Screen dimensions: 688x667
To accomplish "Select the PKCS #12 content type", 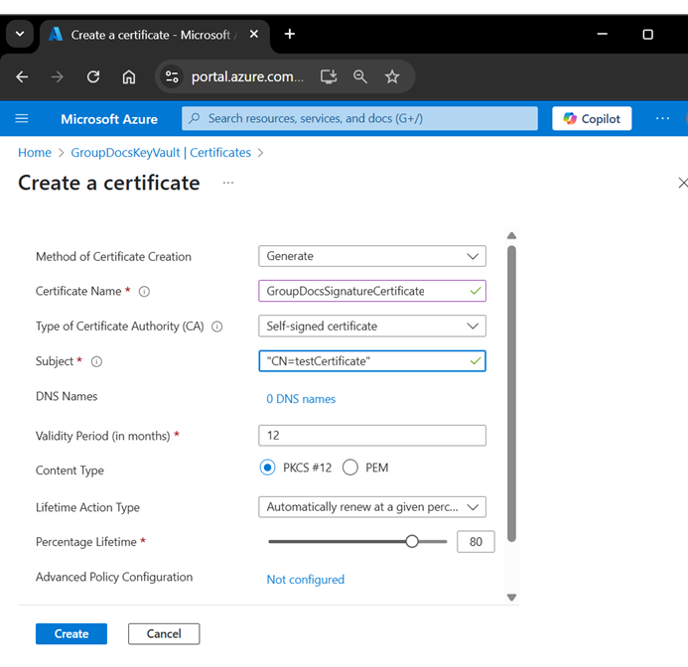I will point(267,467).
